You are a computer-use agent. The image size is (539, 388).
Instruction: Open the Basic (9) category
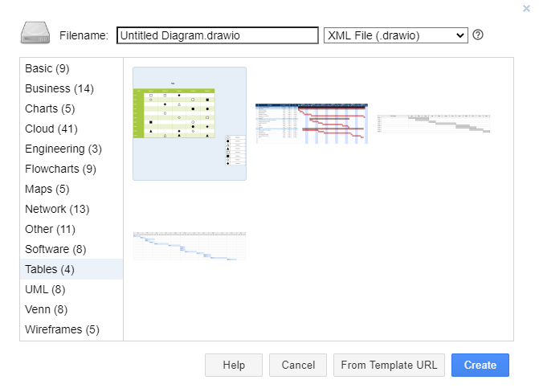click(x=47, y=68)
